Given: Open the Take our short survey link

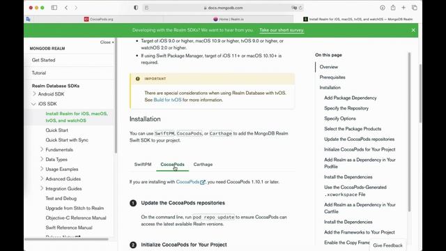Looking at the screenshot, I should [282, 30].
